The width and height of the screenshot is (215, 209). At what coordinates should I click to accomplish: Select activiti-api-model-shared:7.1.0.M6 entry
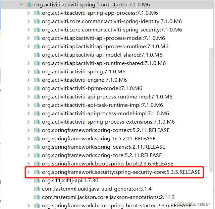coord(102,55)
